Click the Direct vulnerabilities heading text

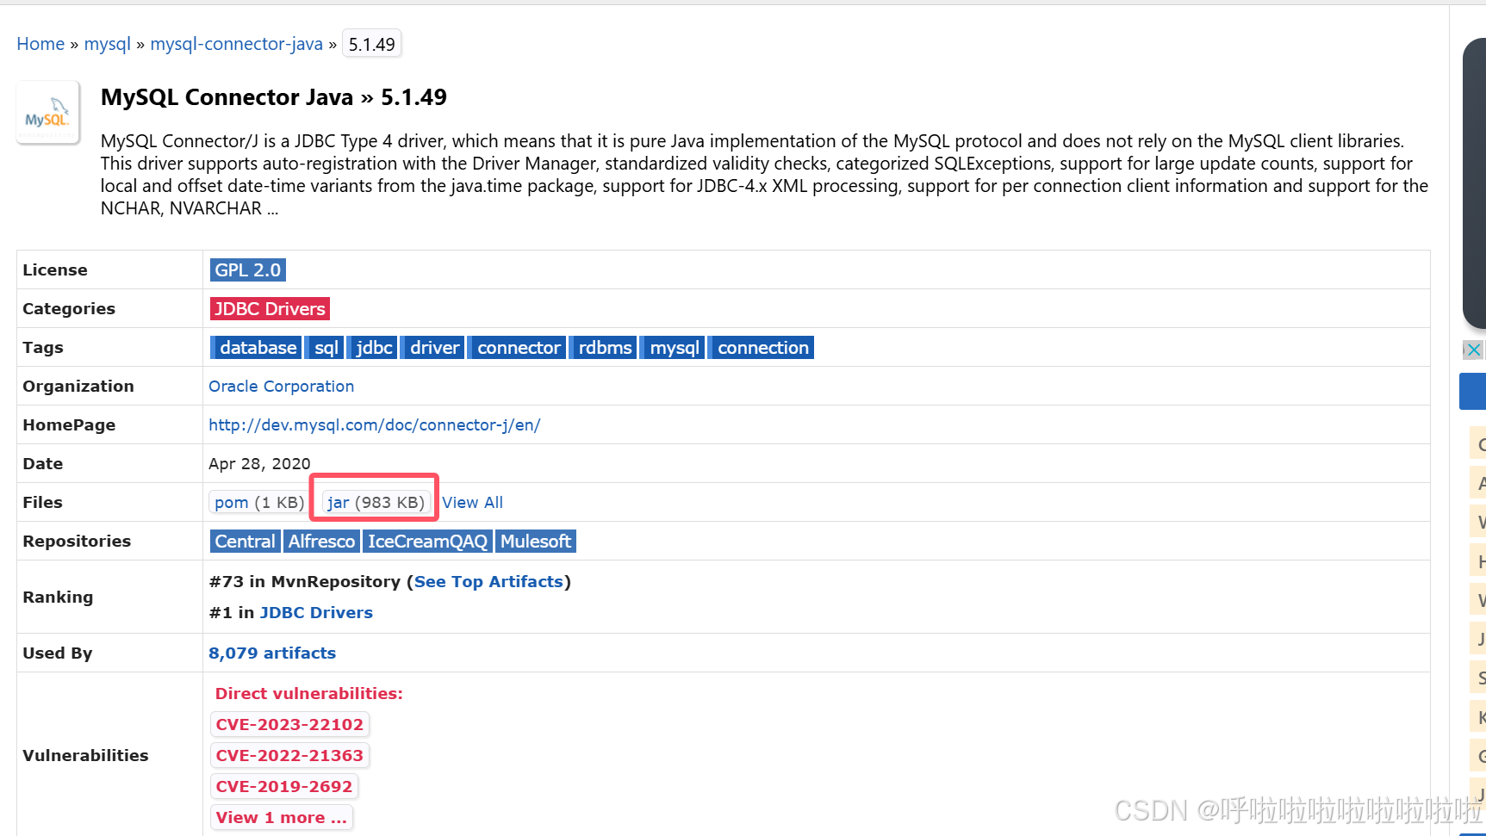pos(309,694)
